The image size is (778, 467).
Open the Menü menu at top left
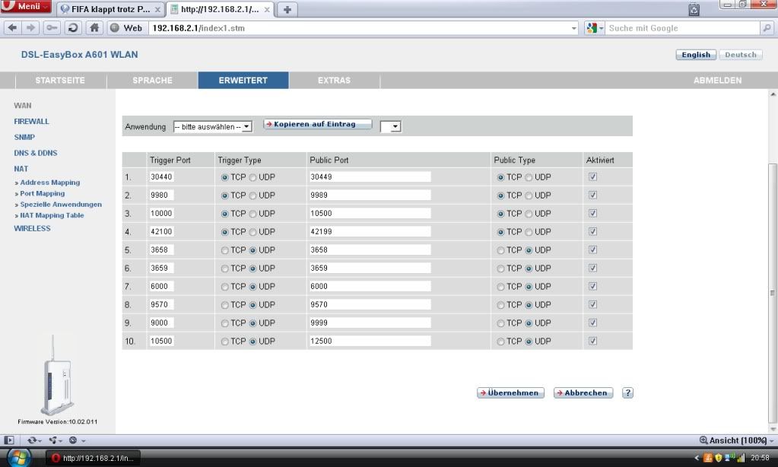[x=25, y=5]
